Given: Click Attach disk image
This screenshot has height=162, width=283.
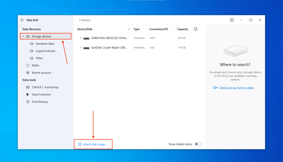Looking at the screenshot, I should (x=93, y=144).
